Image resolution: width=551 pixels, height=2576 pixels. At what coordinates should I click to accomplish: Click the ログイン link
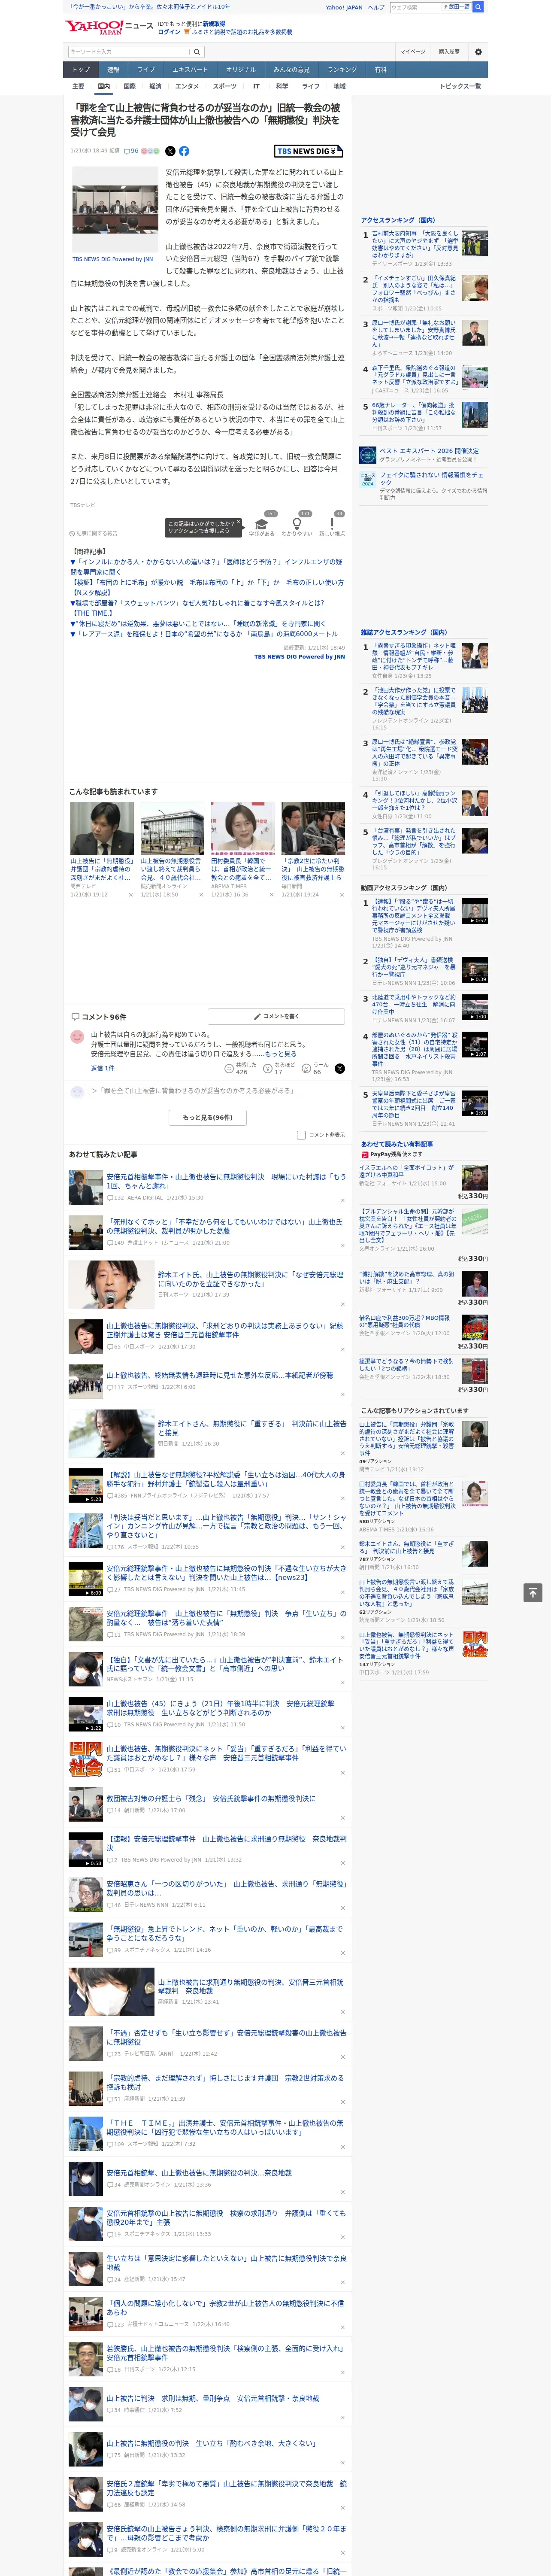[169, 32]
